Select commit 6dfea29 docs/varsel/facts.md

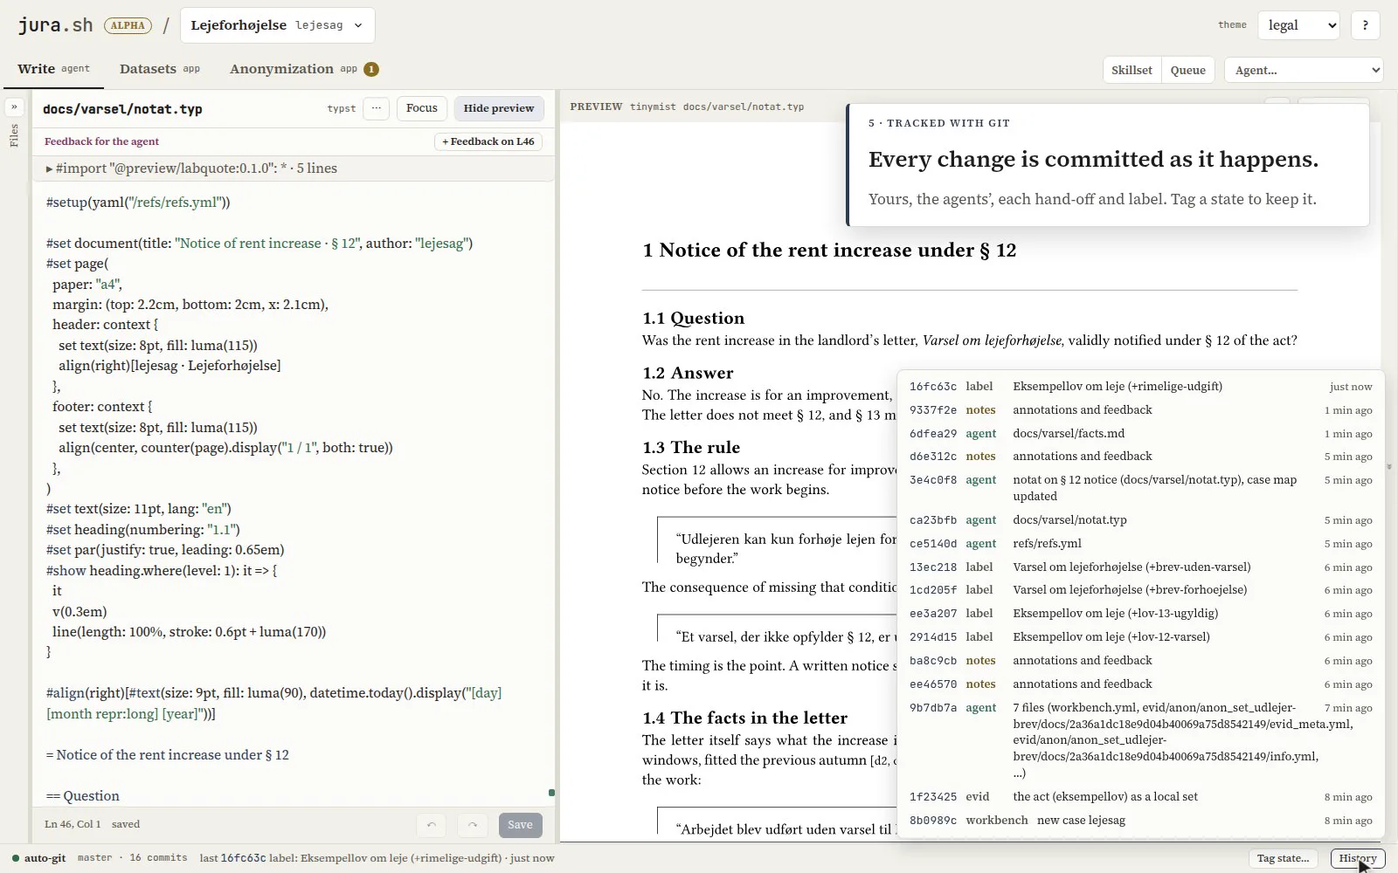[1140, 434]
